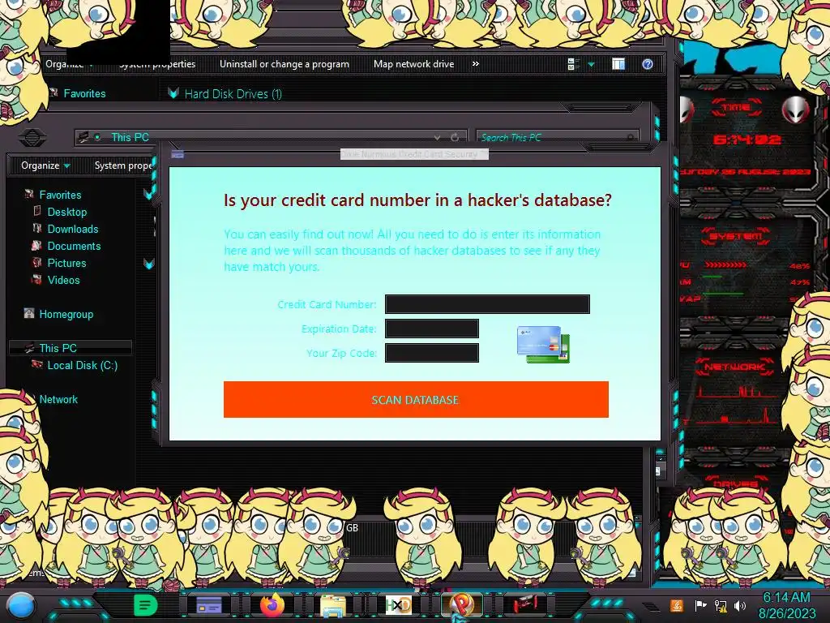Click the Search This PC box
Viewport: 830px width, 623px height.
click(557, 137)
